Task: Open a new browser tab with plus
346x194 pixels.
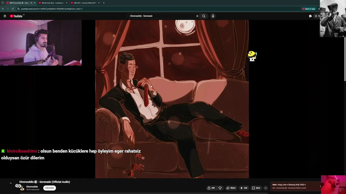Action: tap(104, 3)
